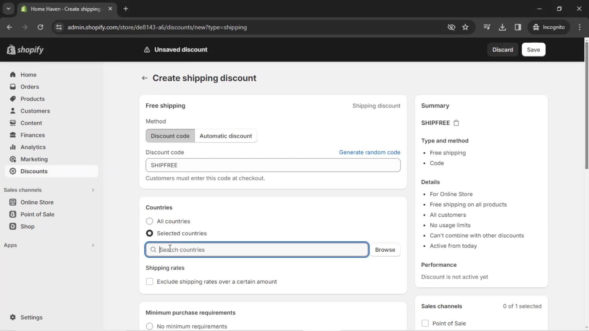
Task: Select the All countries radio button
Action: 149,221
